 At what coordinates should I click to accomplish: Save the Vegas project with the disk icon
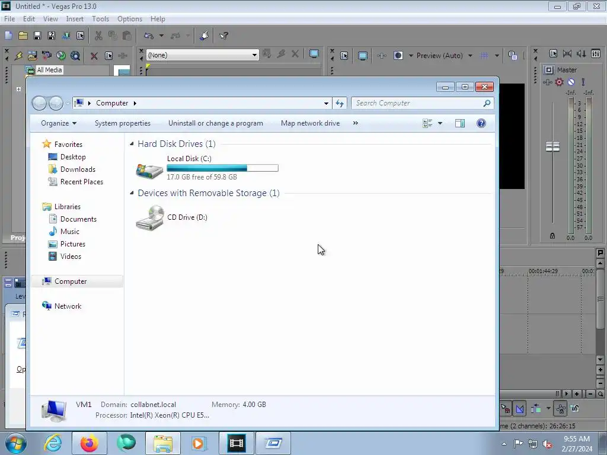point(37,36)
